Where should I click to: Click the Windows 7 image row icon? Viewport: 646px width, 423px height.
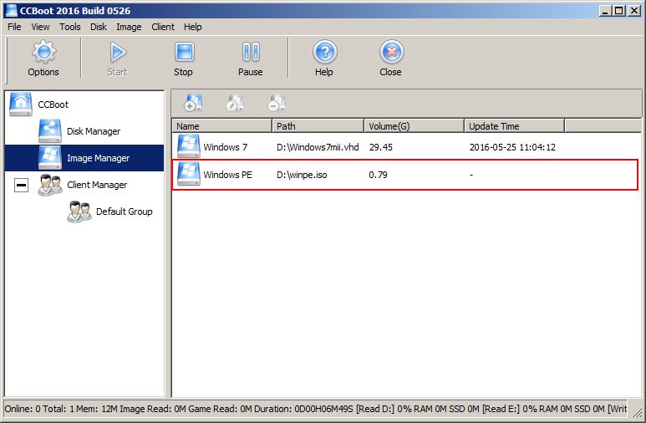click(x=189, y=146)
